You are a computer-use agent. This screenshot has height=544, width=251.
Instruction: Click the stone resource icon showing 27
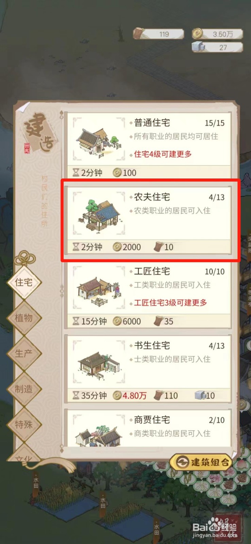(x=199, y=47)
